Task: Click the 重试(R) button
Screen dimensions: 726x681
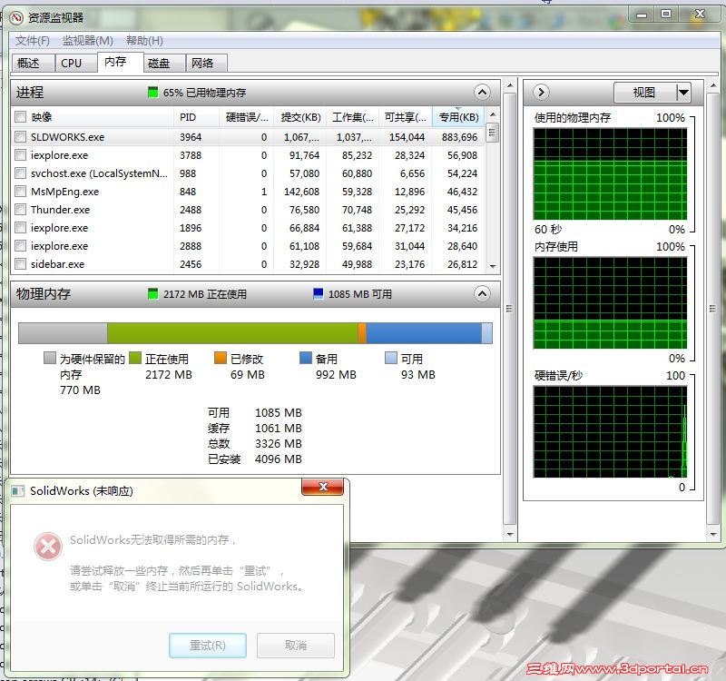Action: tap(208, 646)
